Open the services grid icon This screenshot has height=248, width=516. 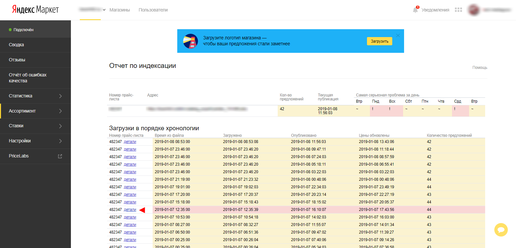point(458,10)
